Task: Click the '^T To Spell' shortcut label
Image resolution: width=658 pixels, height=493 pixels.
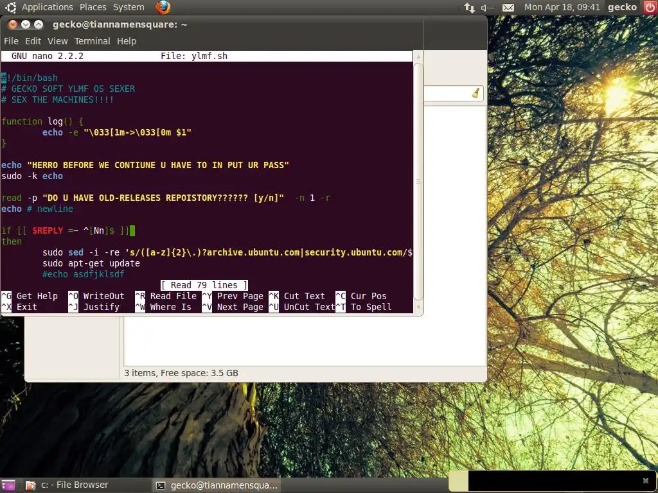Action: click(364, 306)
